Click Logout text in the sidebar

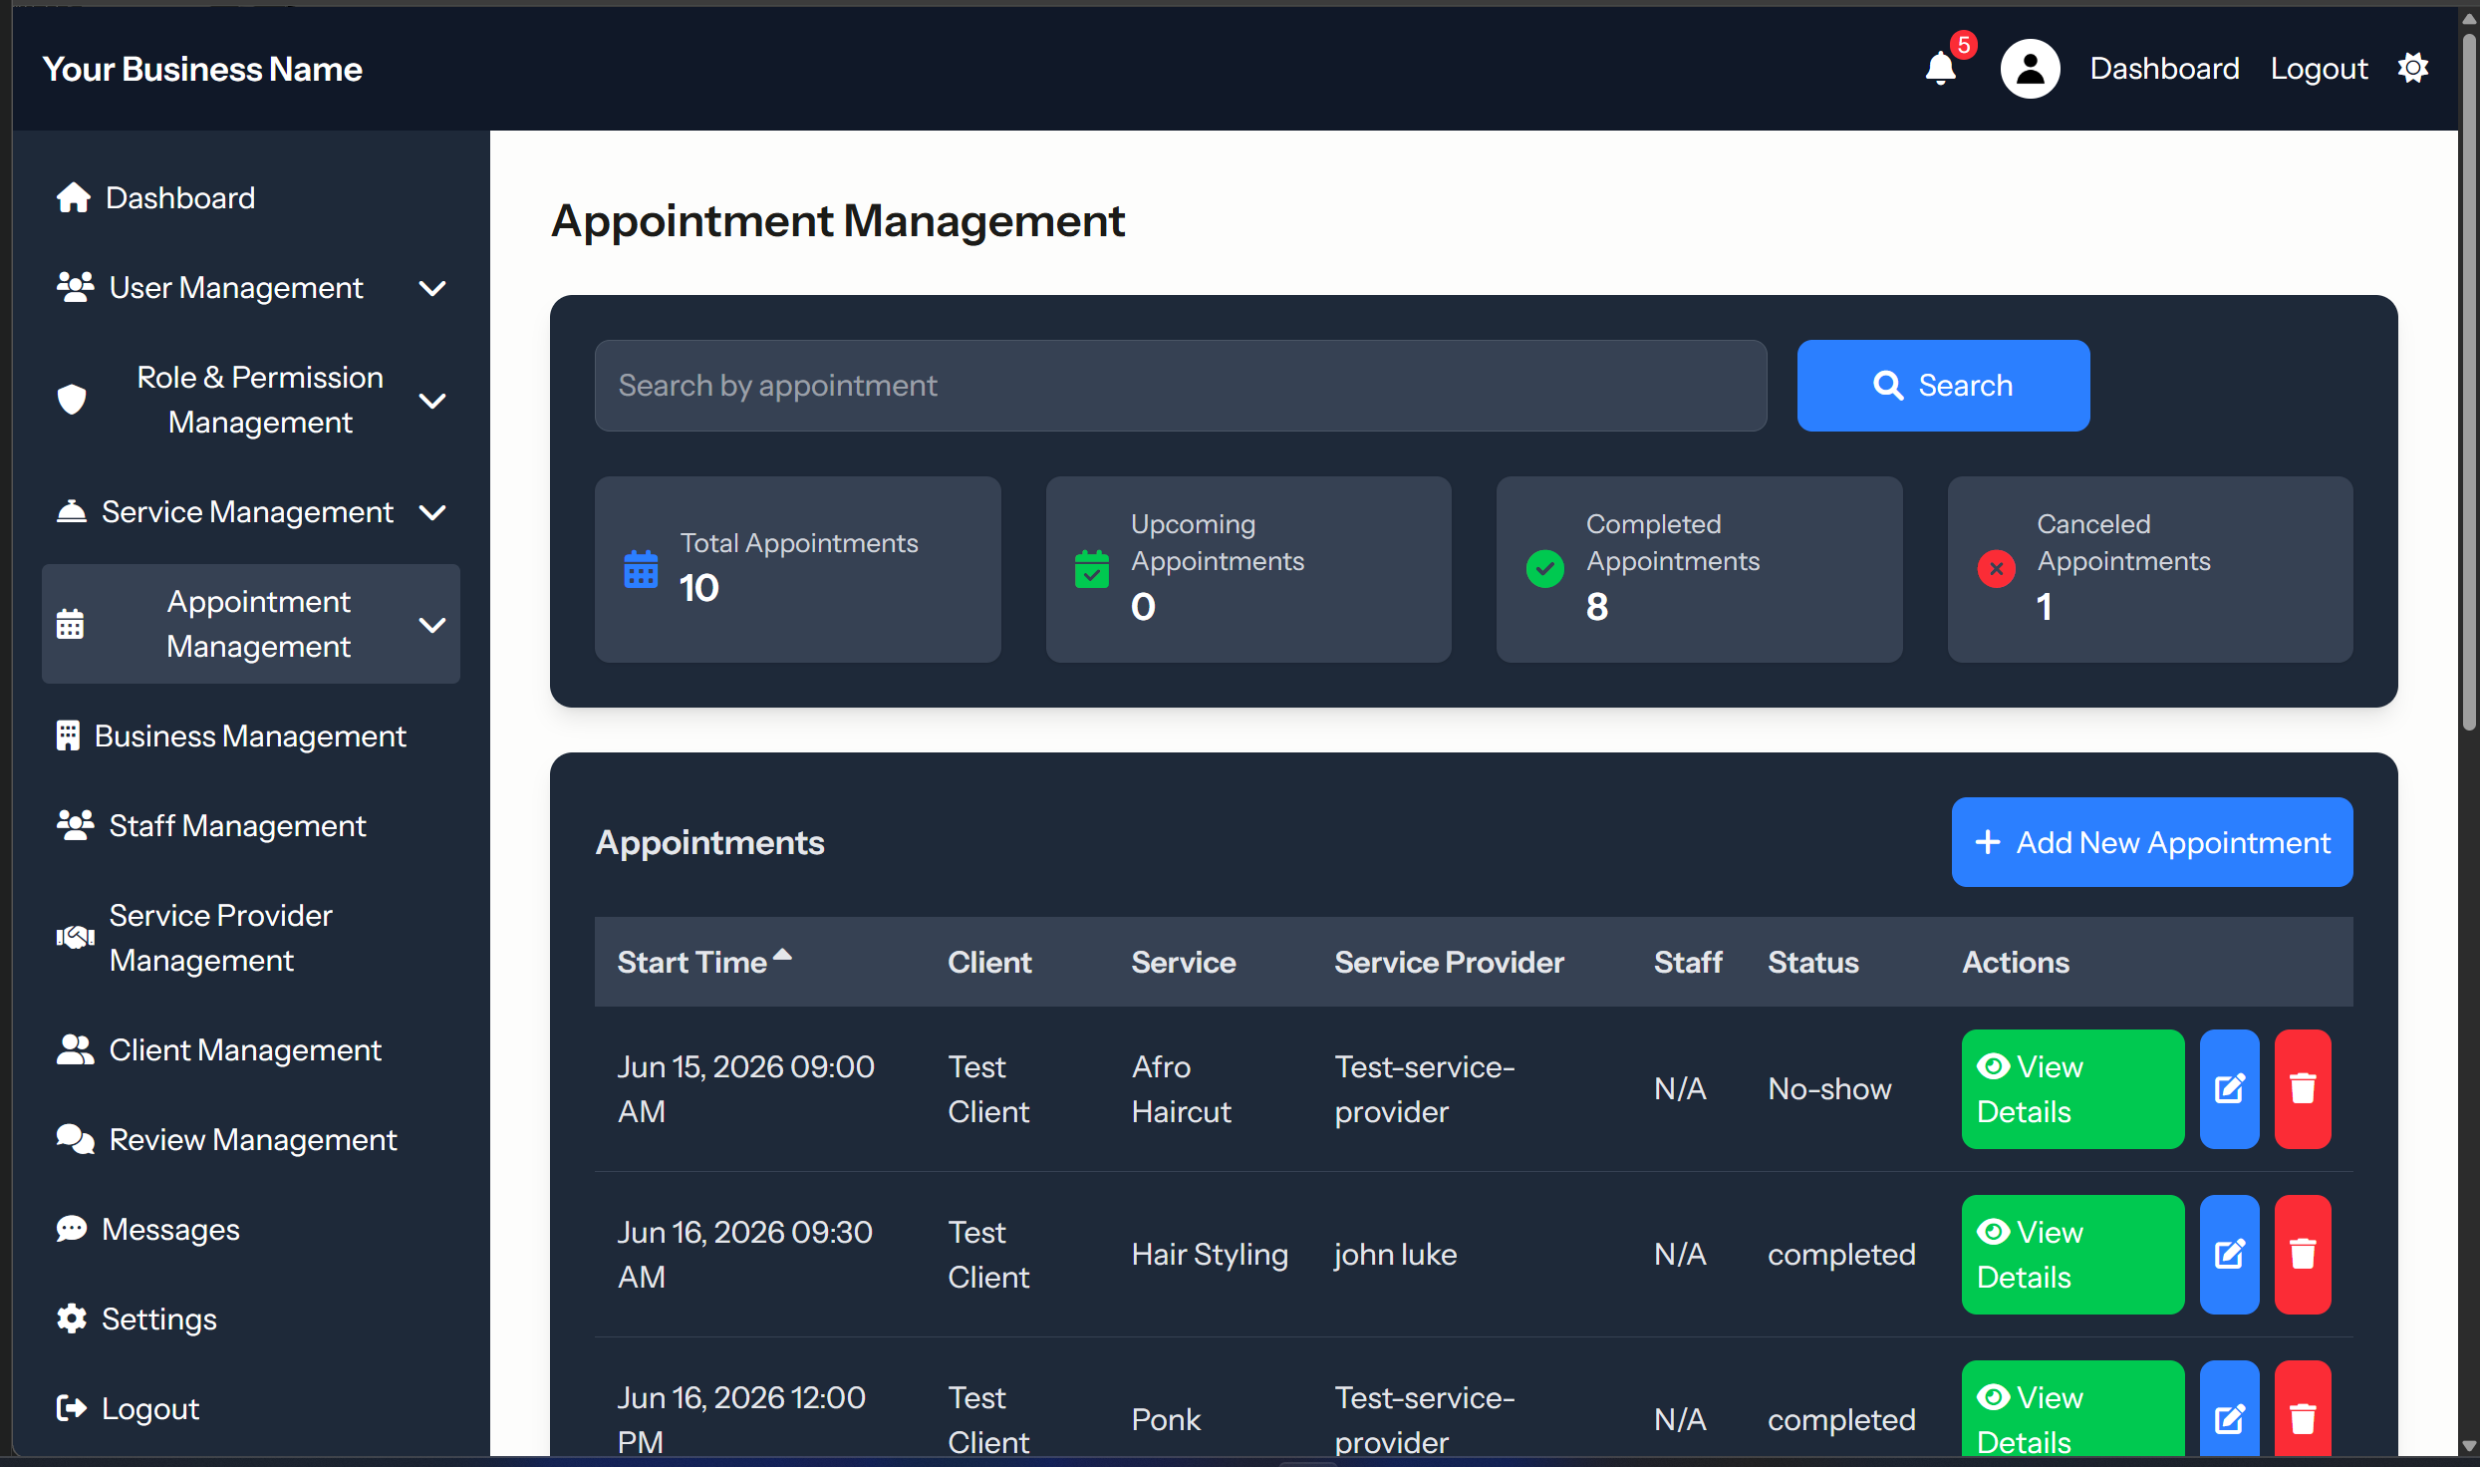(150, 1409)
